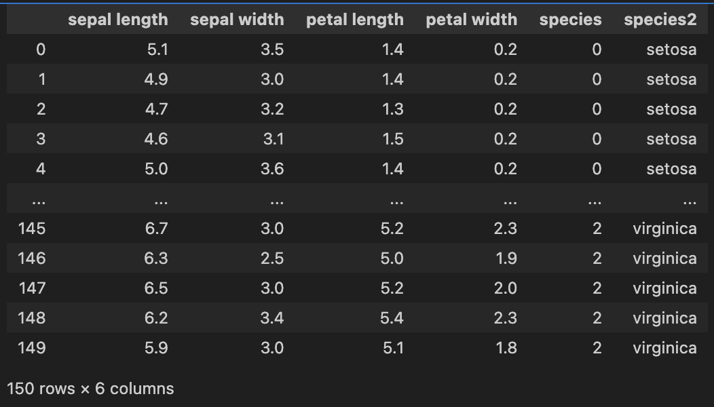
Task: Click sepal width value 3.6
Action: tap(272, 169)
